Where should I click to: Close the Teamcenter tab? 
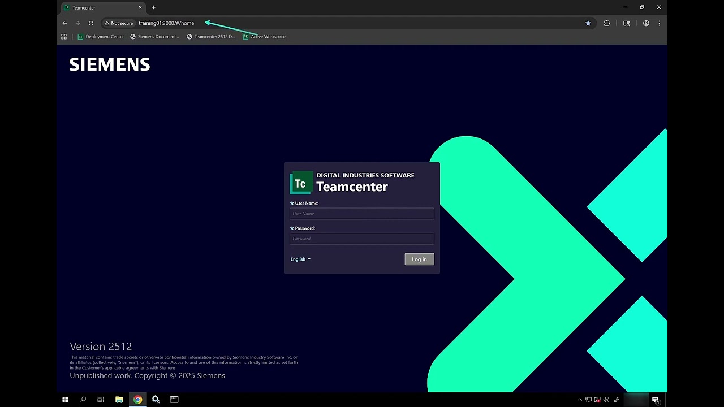pos(140,7)
